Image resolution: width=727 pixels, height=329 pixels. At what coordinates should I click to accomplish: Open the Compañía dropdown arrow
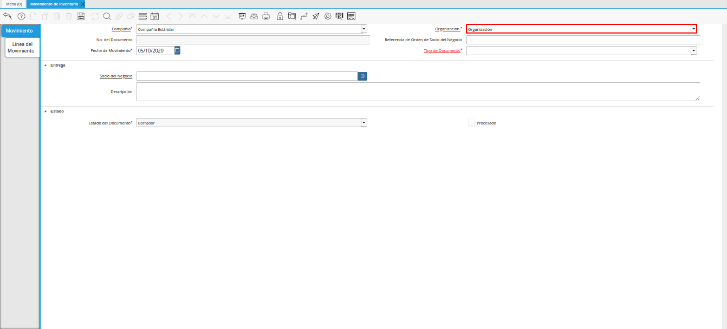click(364, 29)
